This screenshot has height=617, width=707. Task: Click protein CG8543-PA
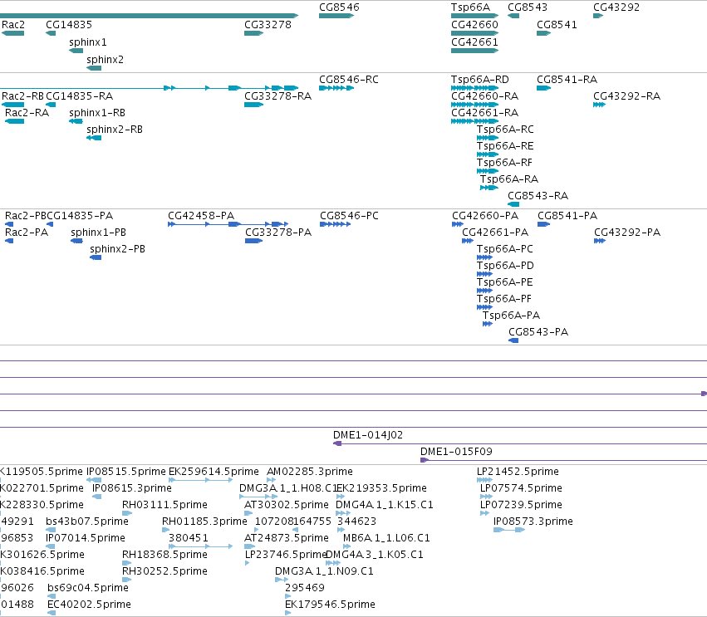tap(538, 333)
